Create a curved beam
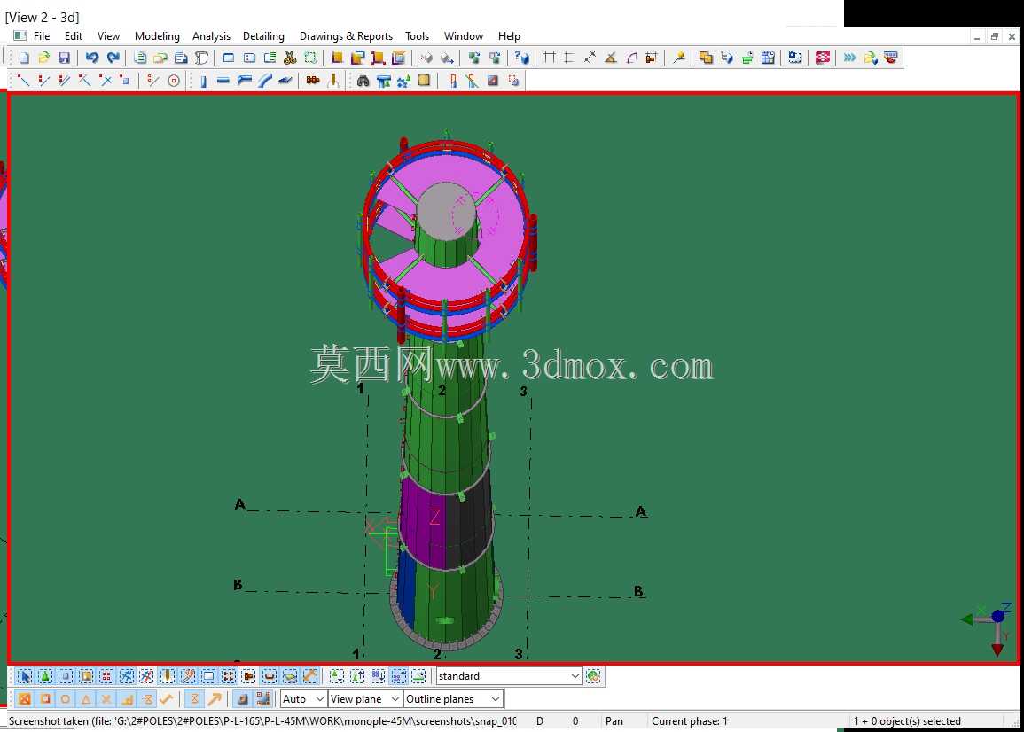This screenshot has height=732, width=1024. pyautogui.click(x=264, y=81)
